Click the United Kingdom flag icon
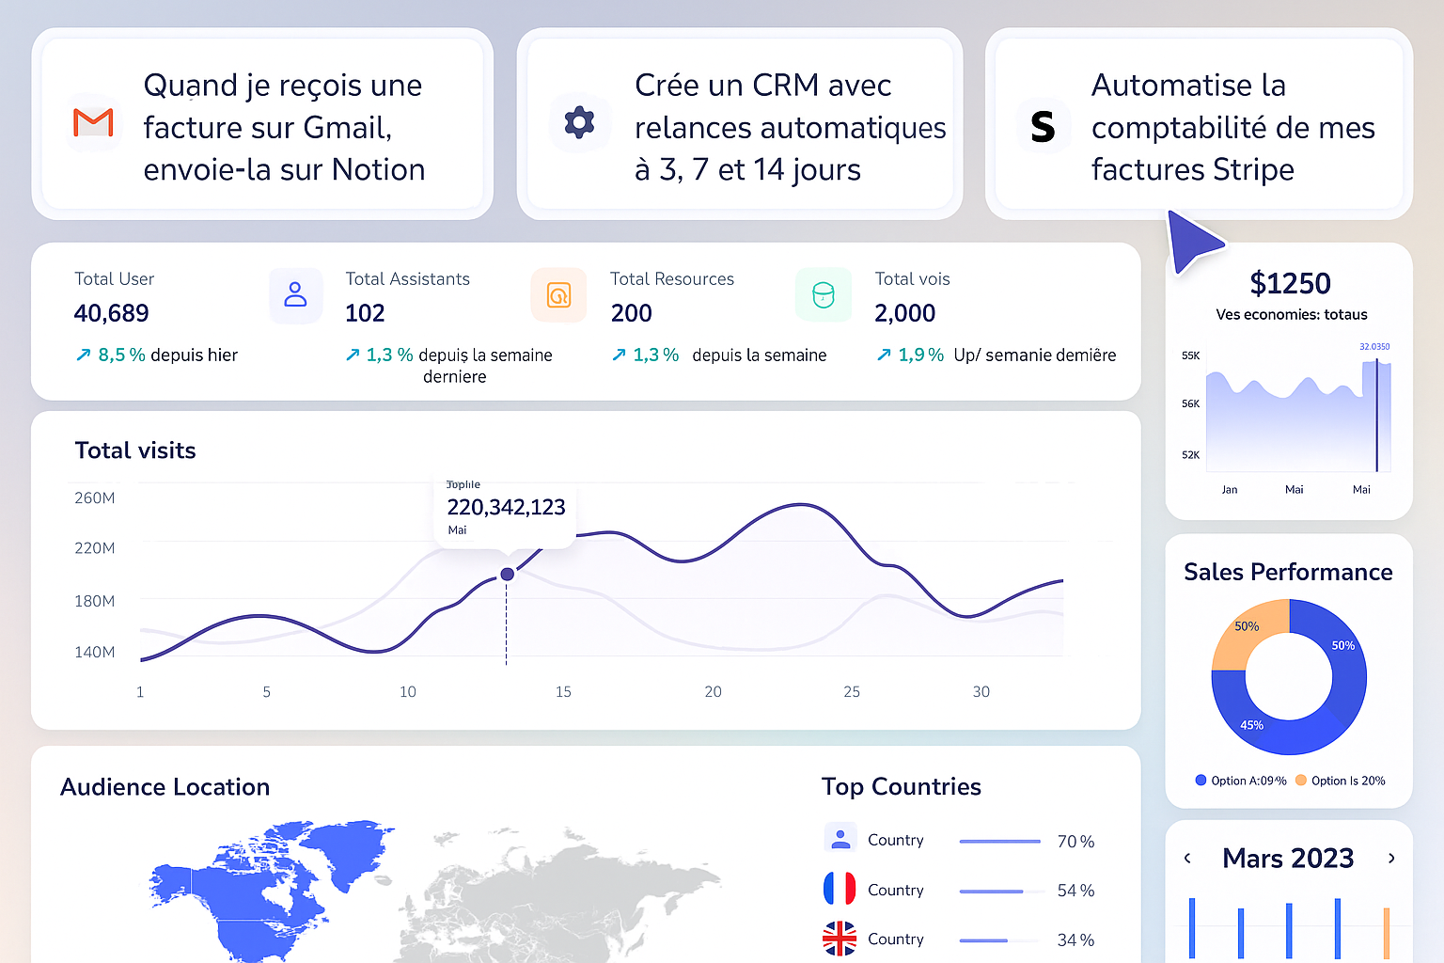The width and height of the screenshot is (1444, 963). [x=840, y=939]
